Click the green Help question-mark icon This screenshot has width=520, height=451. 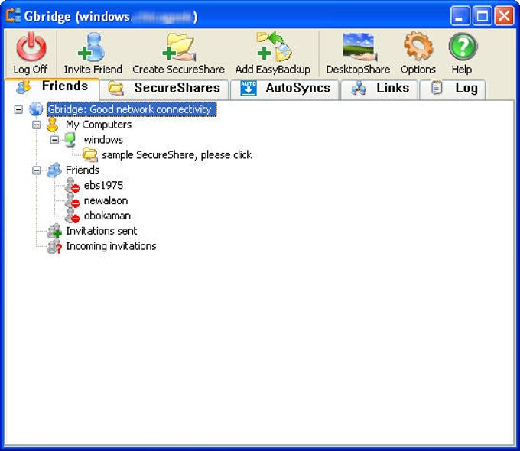(463, 47)
